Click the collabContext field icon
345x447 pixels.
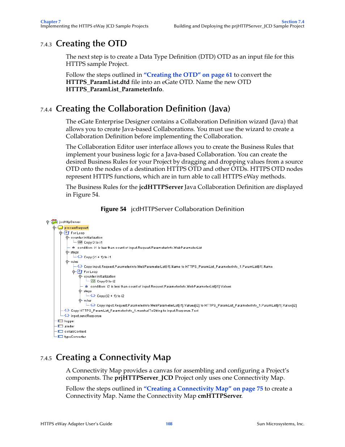(x=60, y=331)
